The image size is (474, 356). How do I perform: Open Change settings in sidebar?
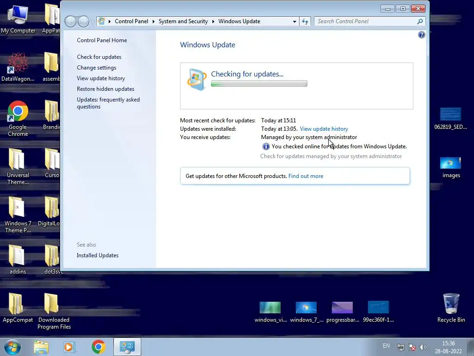tap(96, 68)
